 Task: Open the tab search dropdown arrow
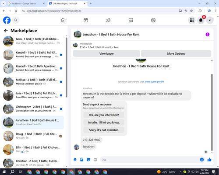(3, 3)
